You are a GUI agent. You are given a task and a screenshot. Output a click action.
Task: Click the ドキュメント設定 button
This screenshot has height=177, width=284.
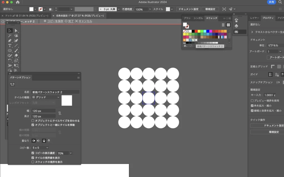[188, 9]
